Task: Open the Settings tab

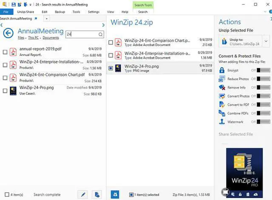Action: 93,12
